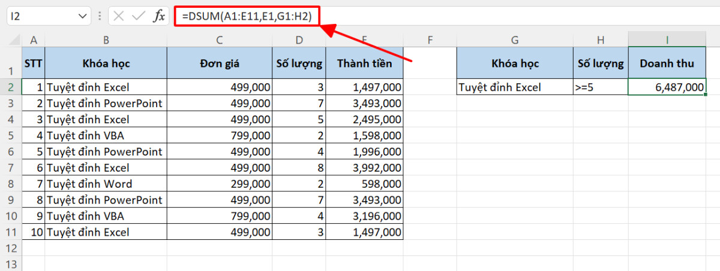Image resolution: width=720 pixels, height=271 pixels.
Task: Select row 11 header
Action: (11, 232)
